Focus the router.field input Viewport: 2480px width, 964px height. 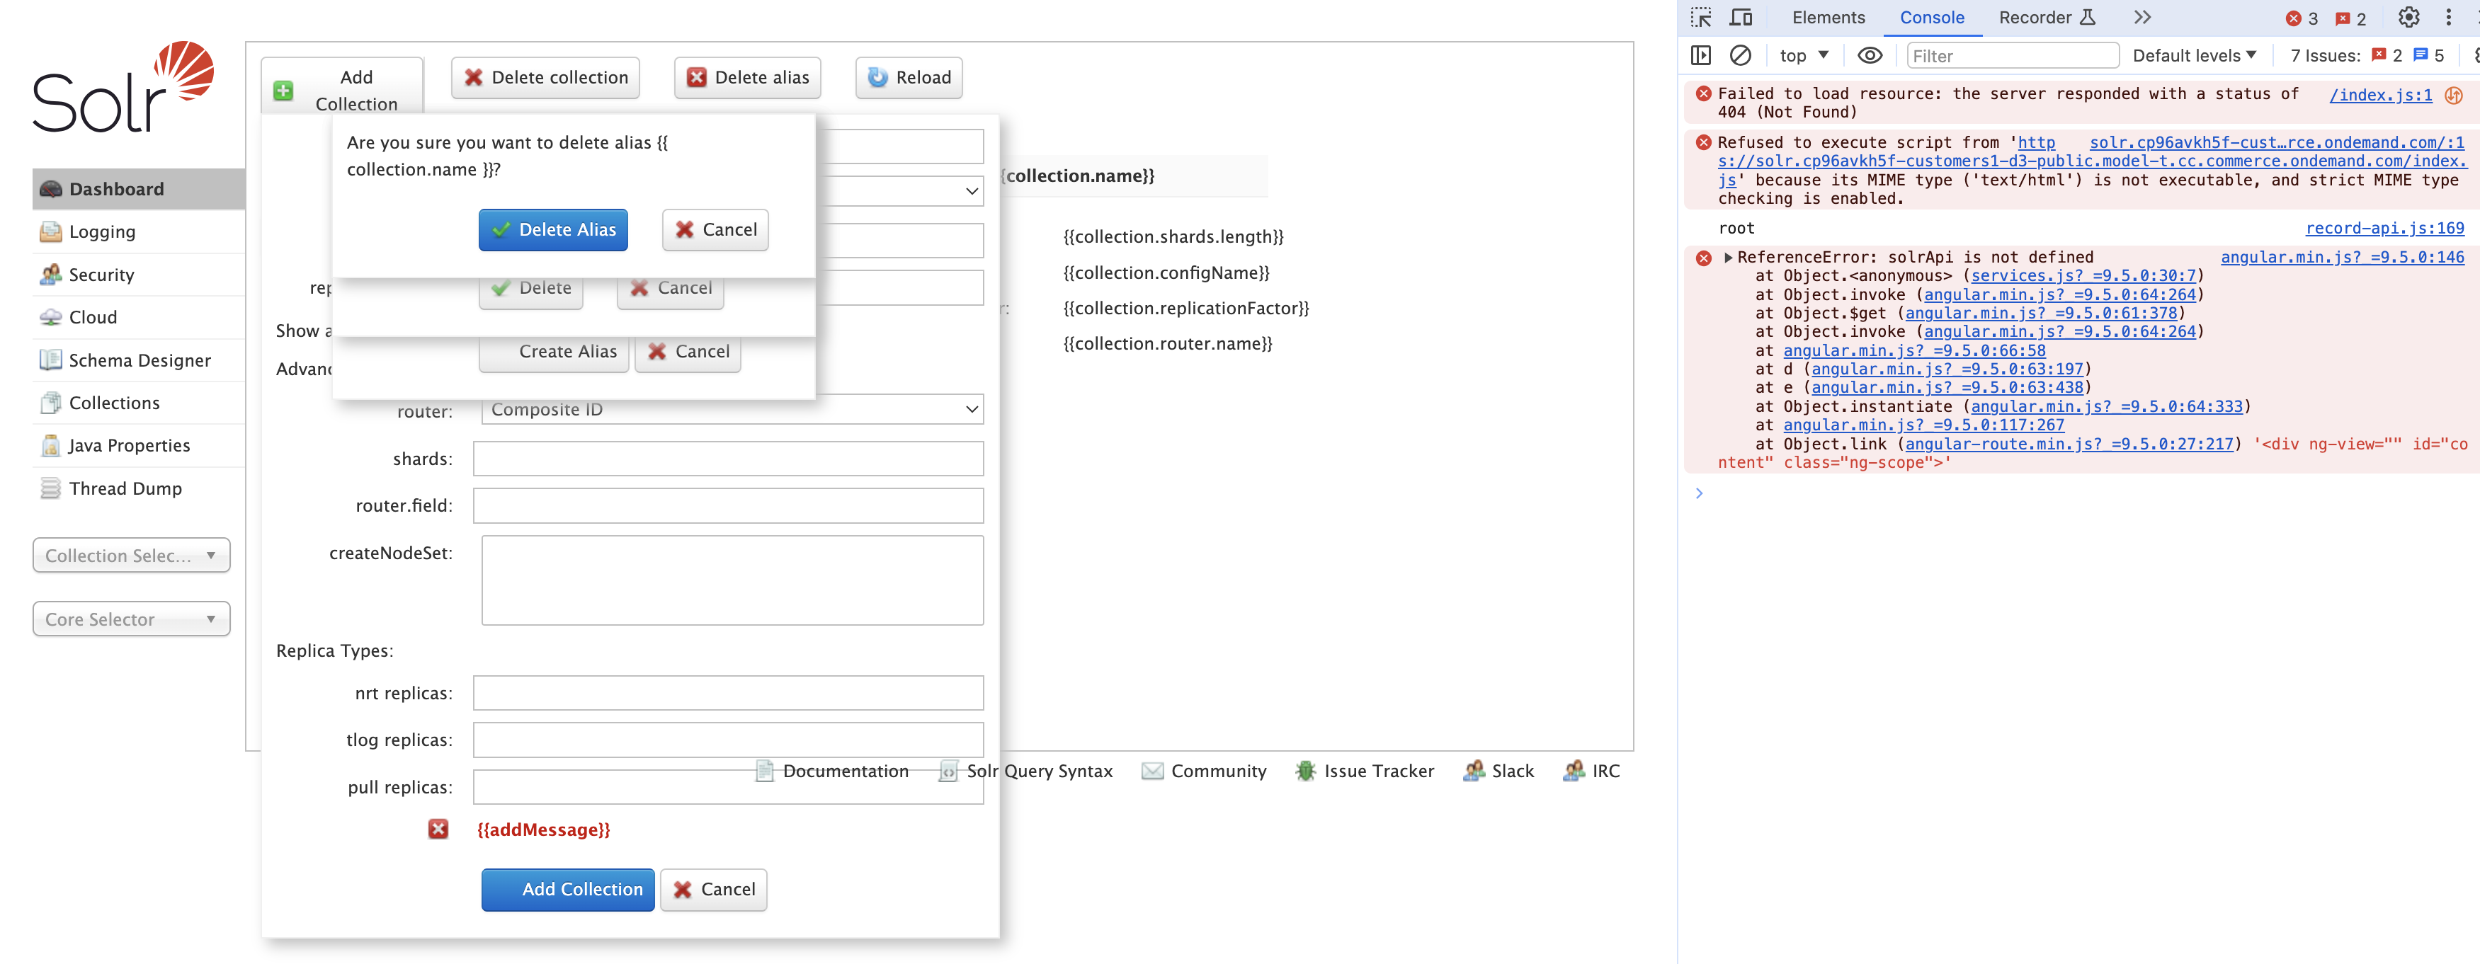pyautogui.click(x=728, y=506)
